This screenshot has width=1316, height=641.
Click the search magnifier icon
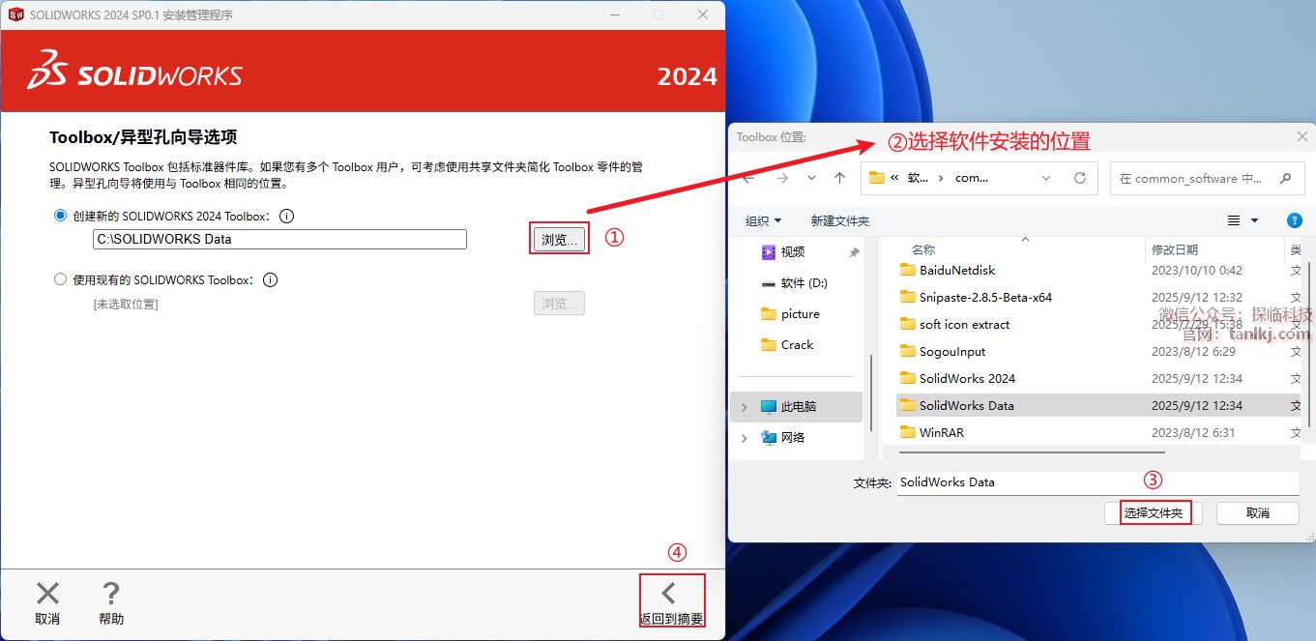click(1285, 178)
